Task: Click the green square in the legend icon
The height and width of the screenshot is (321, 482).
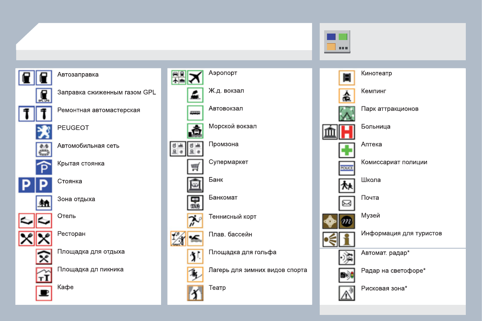Action: click(x=343, y=37)
